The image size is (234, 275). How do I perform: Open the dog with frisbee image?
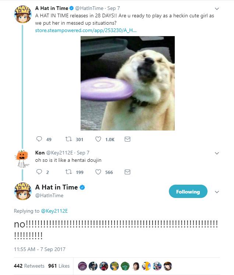coord(128,83)
